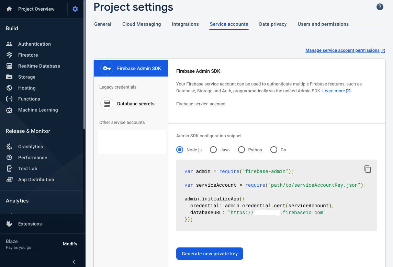The image size is (393, 267).
Task: Select the Database secrets label
Action: coord(136,104)
